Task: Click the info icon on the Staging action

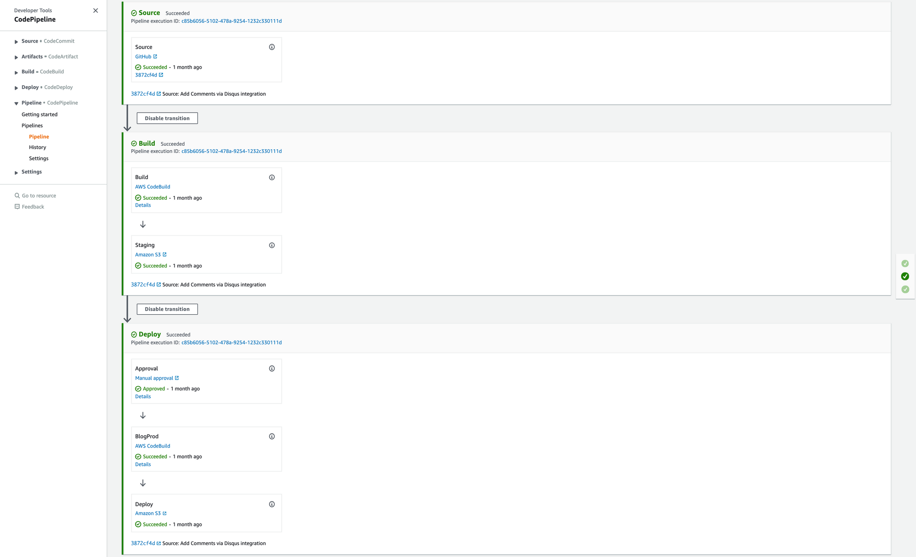Action: tap(272, 245)
